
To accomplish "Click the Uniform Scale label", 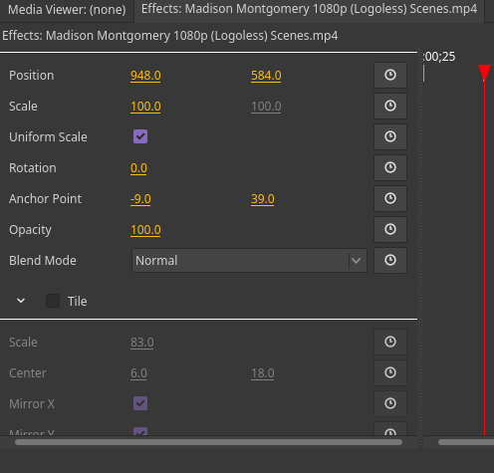I will coord(48,137).
